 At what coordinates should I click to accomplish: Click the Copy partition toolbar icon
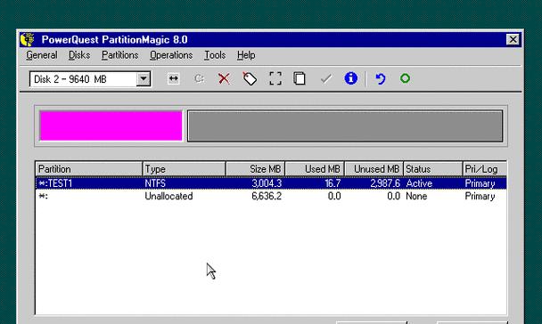tap(300, 78)
